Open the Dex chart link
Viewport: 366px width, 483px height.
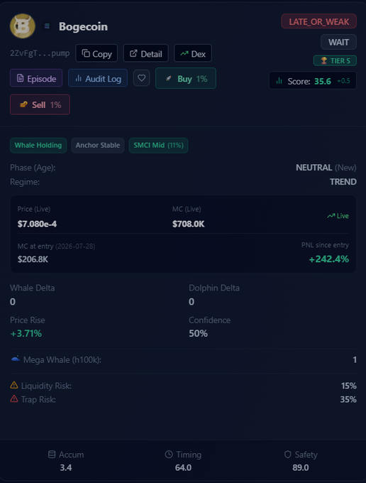193,53
